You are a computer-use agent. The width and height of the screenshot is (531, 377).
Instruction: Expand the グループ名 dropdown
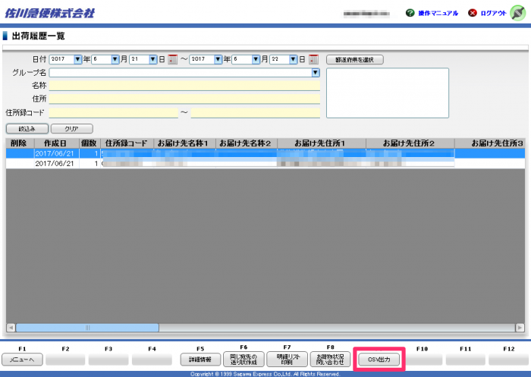click(316, 73)
